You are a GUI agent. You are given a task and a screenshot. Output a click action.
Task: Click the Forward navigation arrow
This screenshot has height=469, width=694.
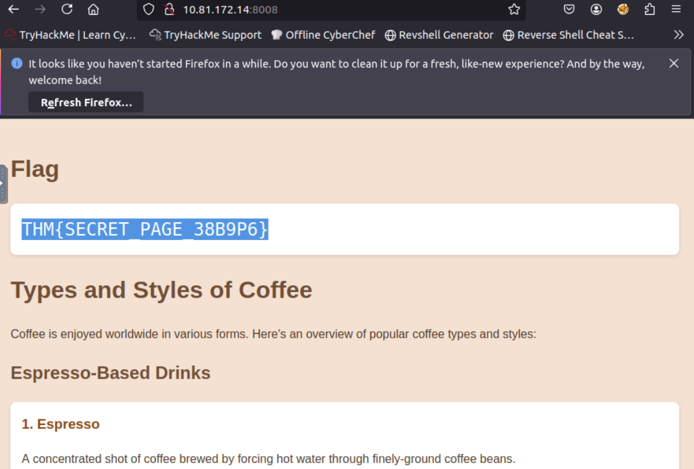pyautogui.click(x=40, y=9)
